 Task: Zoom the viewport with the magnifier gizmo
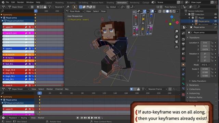[177, 31]
